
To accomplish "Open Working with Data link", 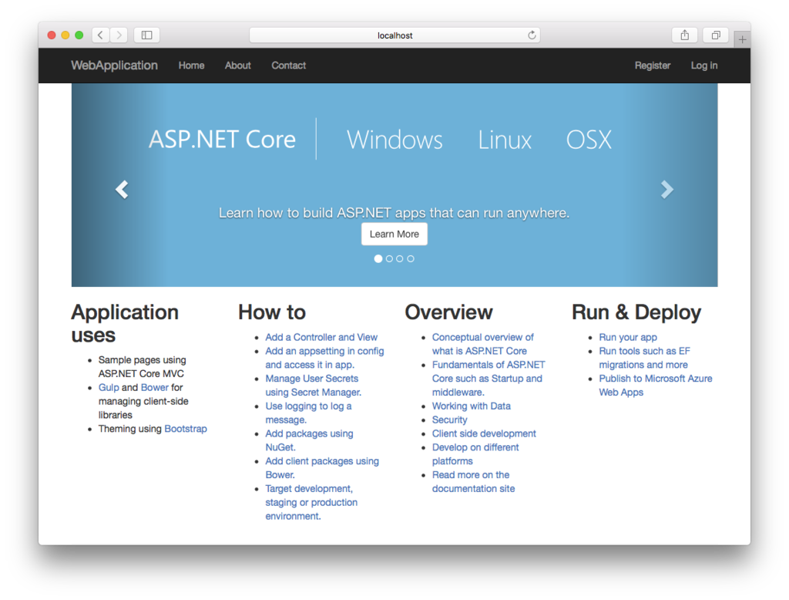I will pyautogui.click(x=471, y=406).
